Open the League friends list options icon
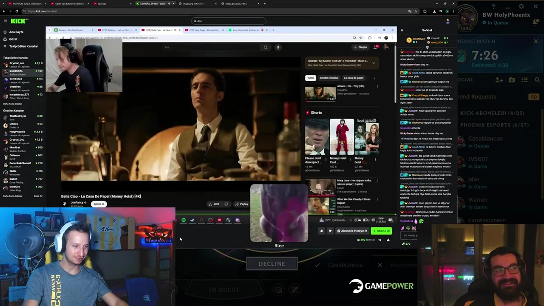544x306 pixels. click(x=525, y=80)
